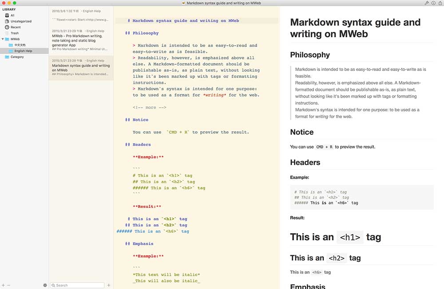Open the Category folder
This screenshot has height=289, width=444.
17,57
